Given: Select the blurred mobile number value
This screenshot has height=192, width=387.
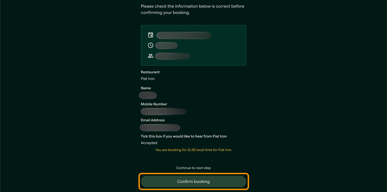Looking at the screenshot, I should point(163,111).
